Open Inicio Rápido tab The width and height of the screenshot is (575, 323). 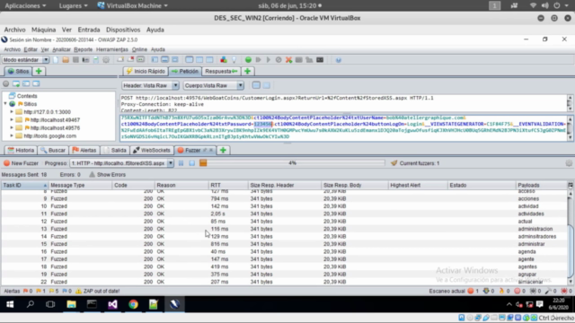point(146,71)
